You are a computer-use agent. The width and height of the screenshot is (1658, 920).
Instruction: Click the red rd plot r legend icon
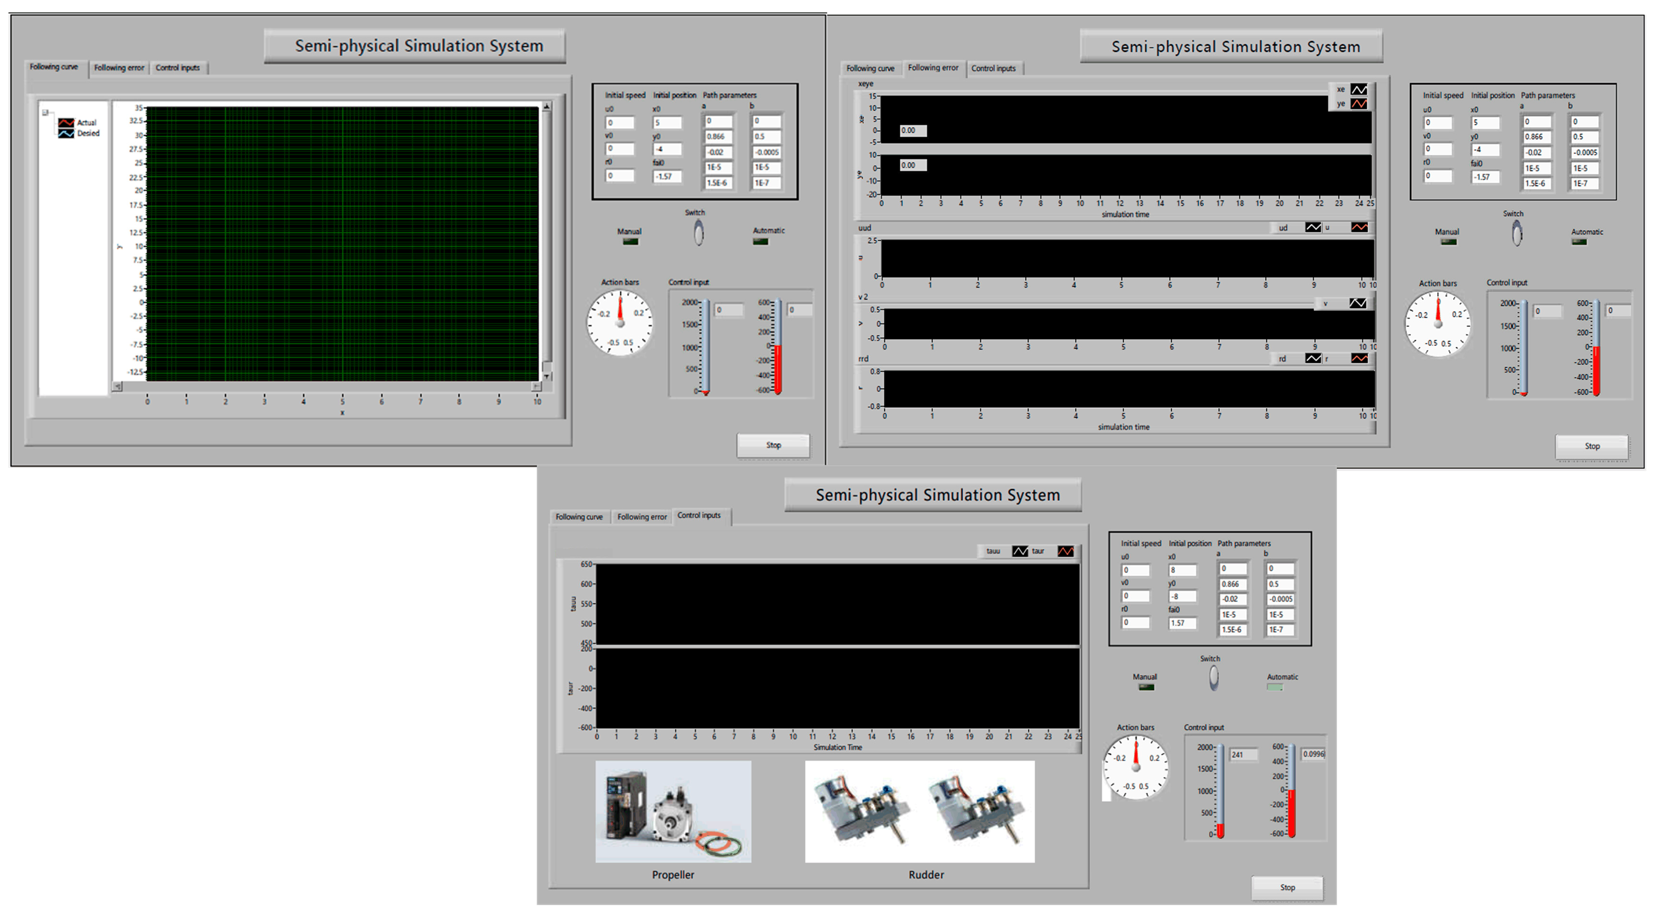pyautogui.click(x=1360, y=359)
